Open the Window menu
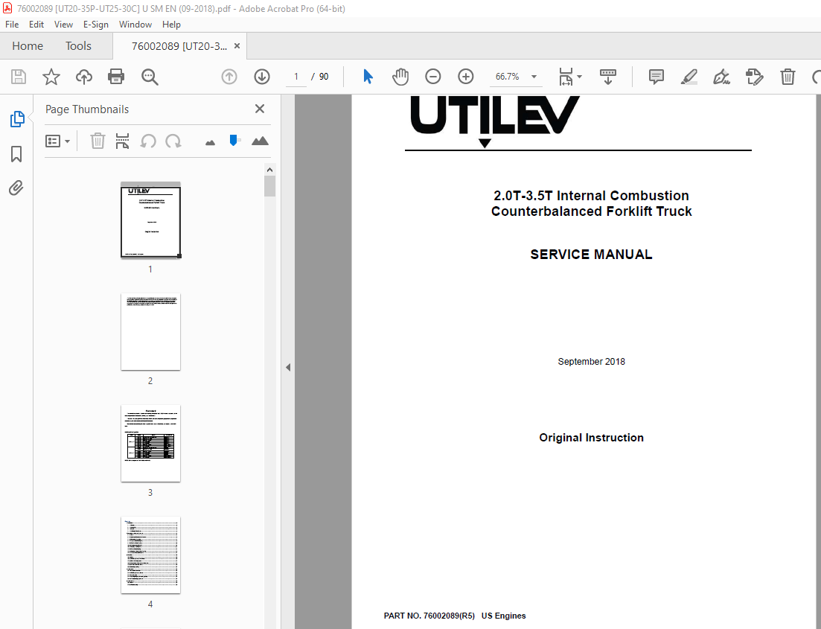The height and width of the screenshot is (629, 821). pyautogui.click(x=135, y=25)
